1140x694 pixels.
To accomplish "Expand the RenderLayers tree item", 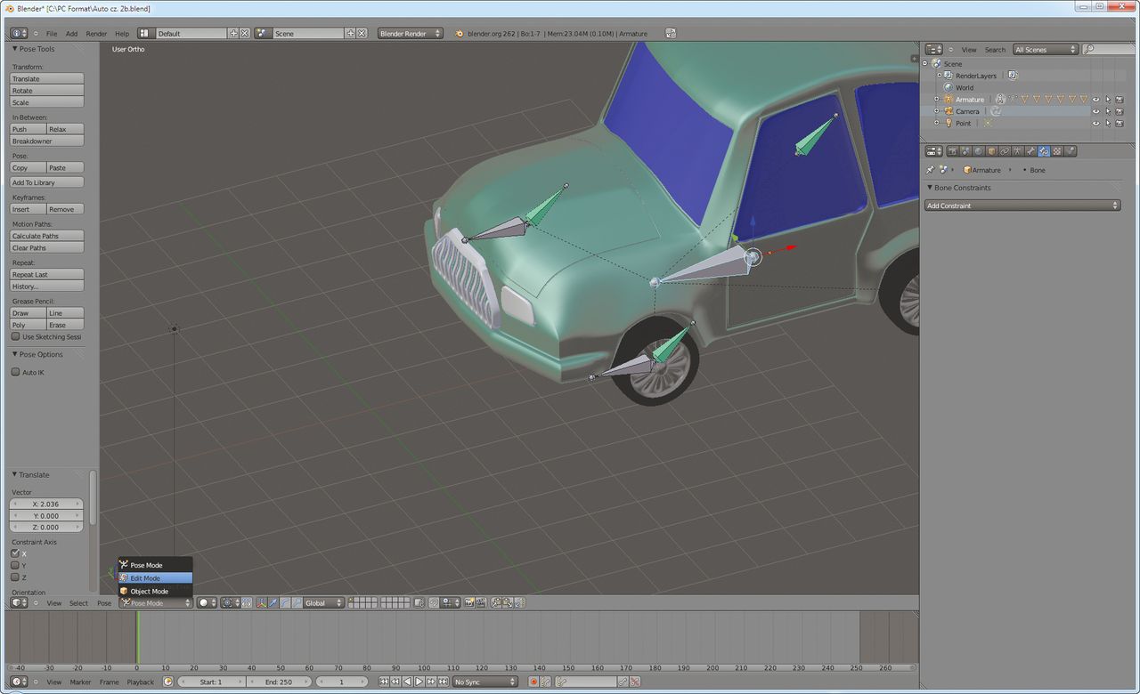I will coord(939,76).
